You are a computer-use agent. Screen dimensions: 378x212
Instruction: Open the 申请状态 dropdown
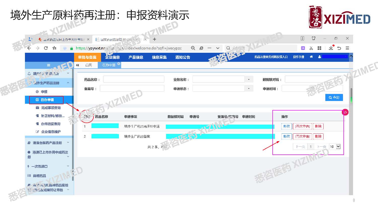[249, 88]
